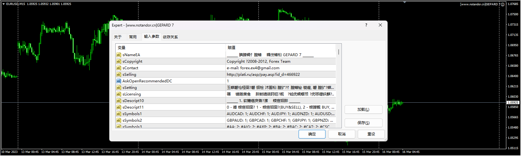Go to the 依存关系 tab
The width and height of the screenshot is (521, 156).
point(170,37)
